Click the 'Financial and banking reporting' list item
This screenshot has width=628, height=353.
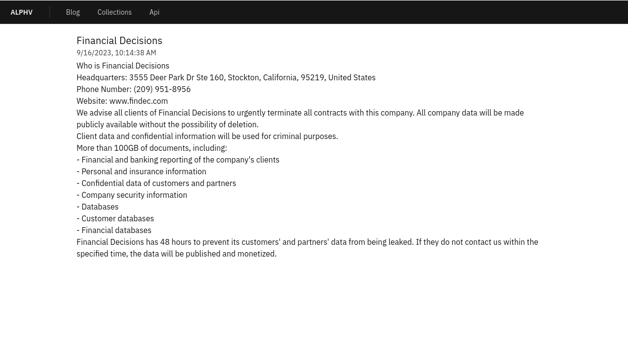[178, 160]
